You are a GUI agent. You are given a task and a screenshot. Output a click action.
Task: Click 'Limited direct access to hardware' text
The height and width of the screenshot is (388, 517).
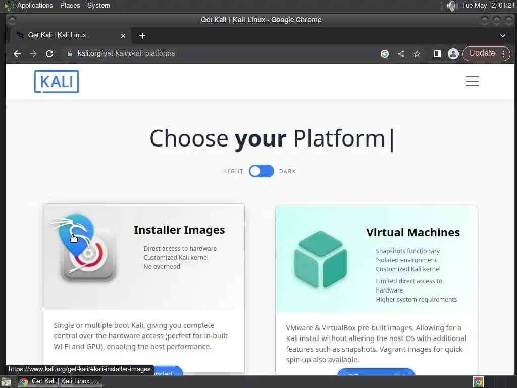(x=409, y=286)
